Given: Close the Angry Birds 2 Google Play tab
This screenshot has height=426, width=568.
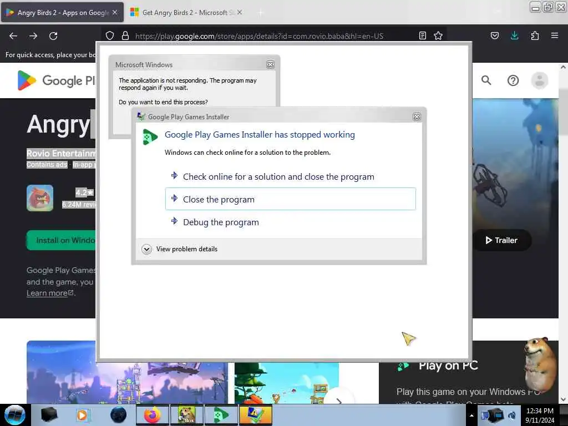Looking at the screenshot, I should (115, 12).
